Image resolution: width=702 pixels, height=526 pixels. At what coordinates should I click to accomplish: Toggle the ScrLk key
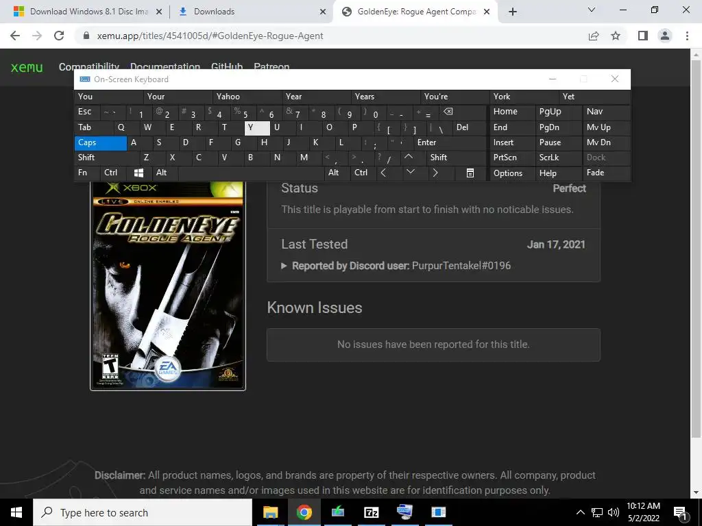[558, 158]
